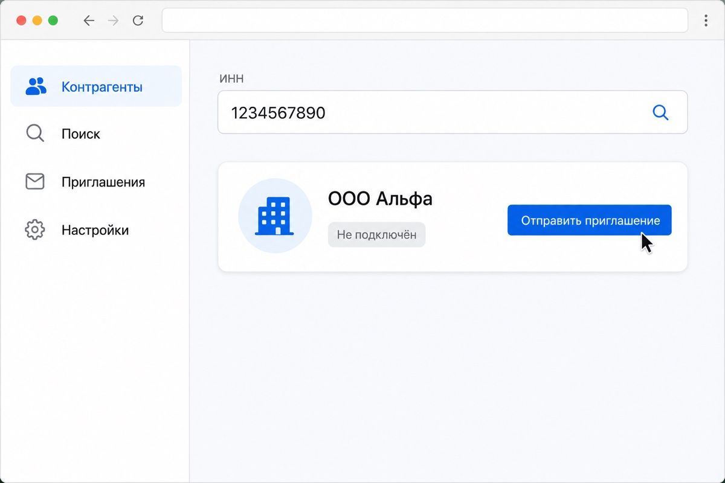This screenshot has width=725, height=483.
Task: Open the Приглашения sidebar section
Action: coord(96,182)
